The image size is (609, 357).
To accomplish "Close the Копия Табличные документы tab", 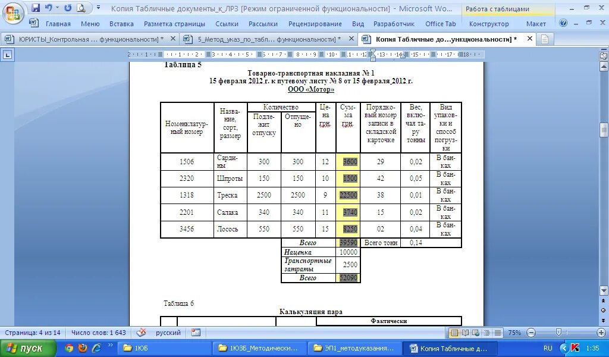I will [x=529, y=39].
